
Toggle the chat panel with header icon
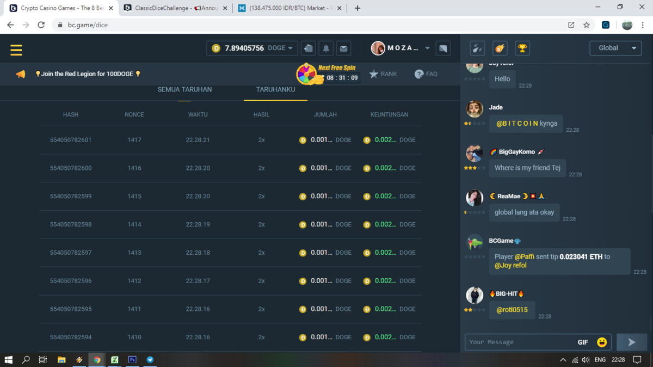[x=443, y=48]
